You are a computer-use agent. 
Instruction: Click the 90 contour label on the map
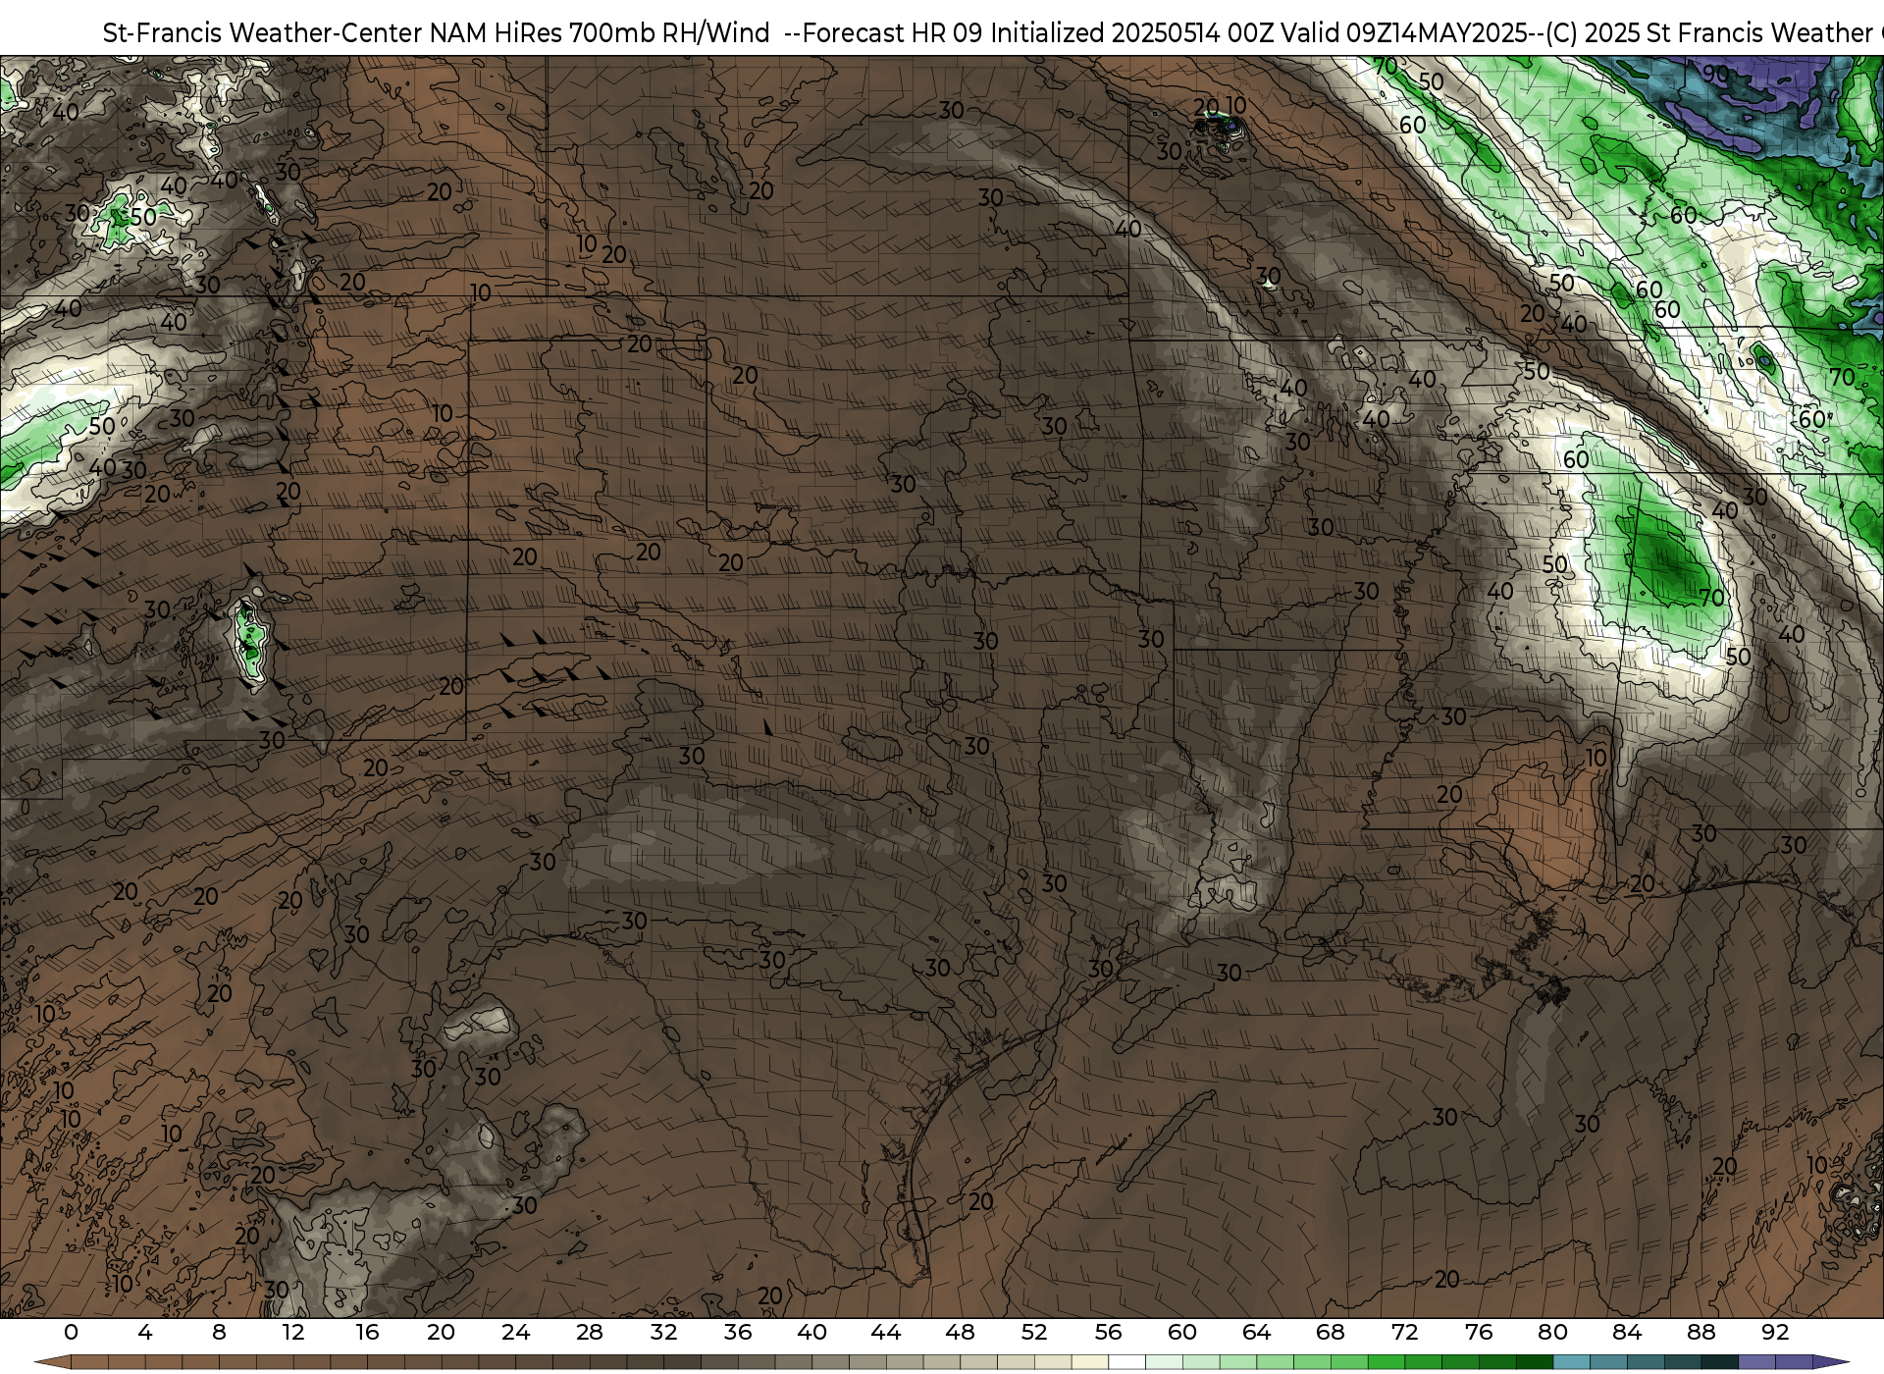(x=1715, y=74)
